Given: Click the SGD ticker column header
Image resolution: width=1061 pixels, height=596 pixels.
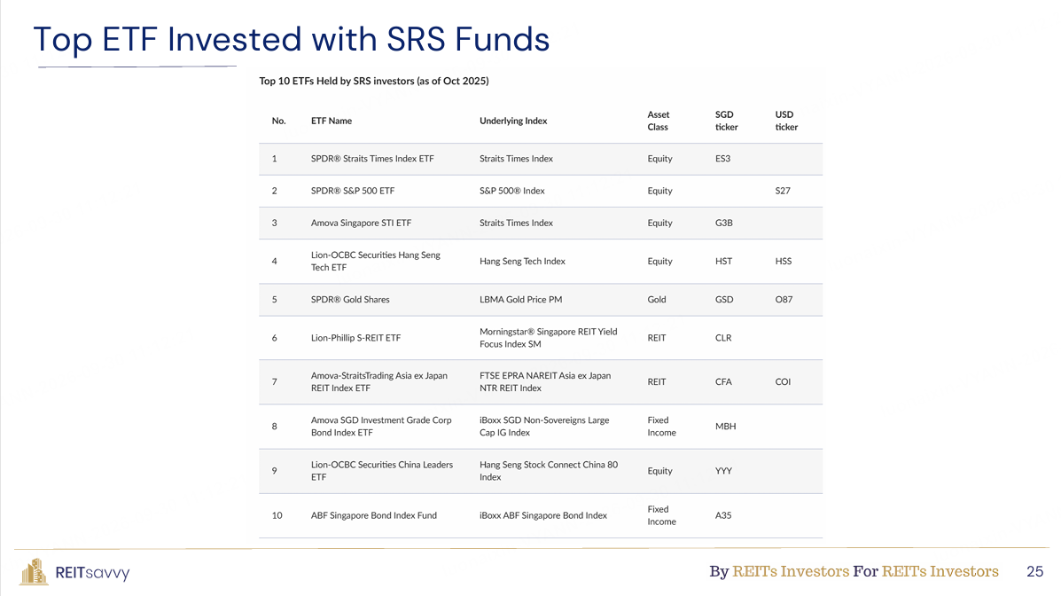Looking at the screenshot, I should 727,121.
